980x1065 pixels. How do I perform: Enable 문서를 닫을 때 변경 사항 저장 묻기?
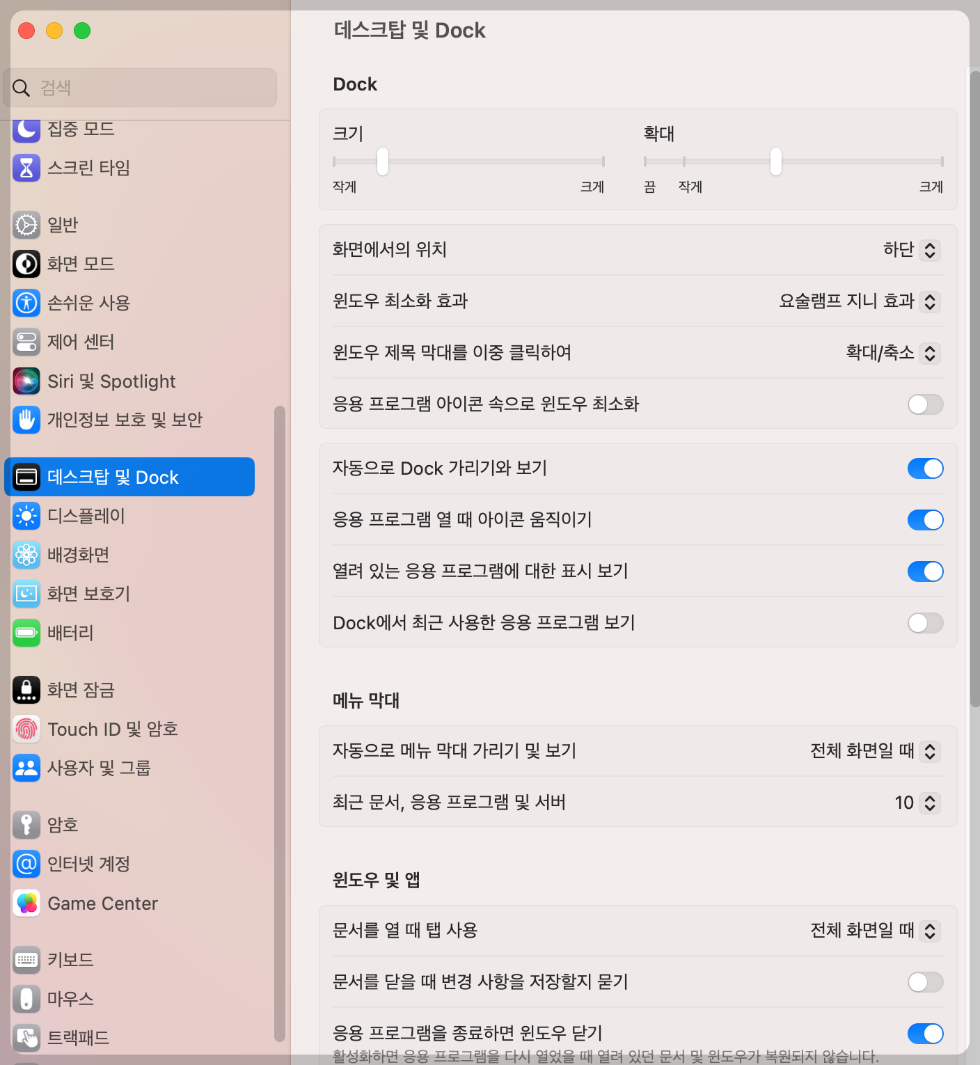(925, 982)
